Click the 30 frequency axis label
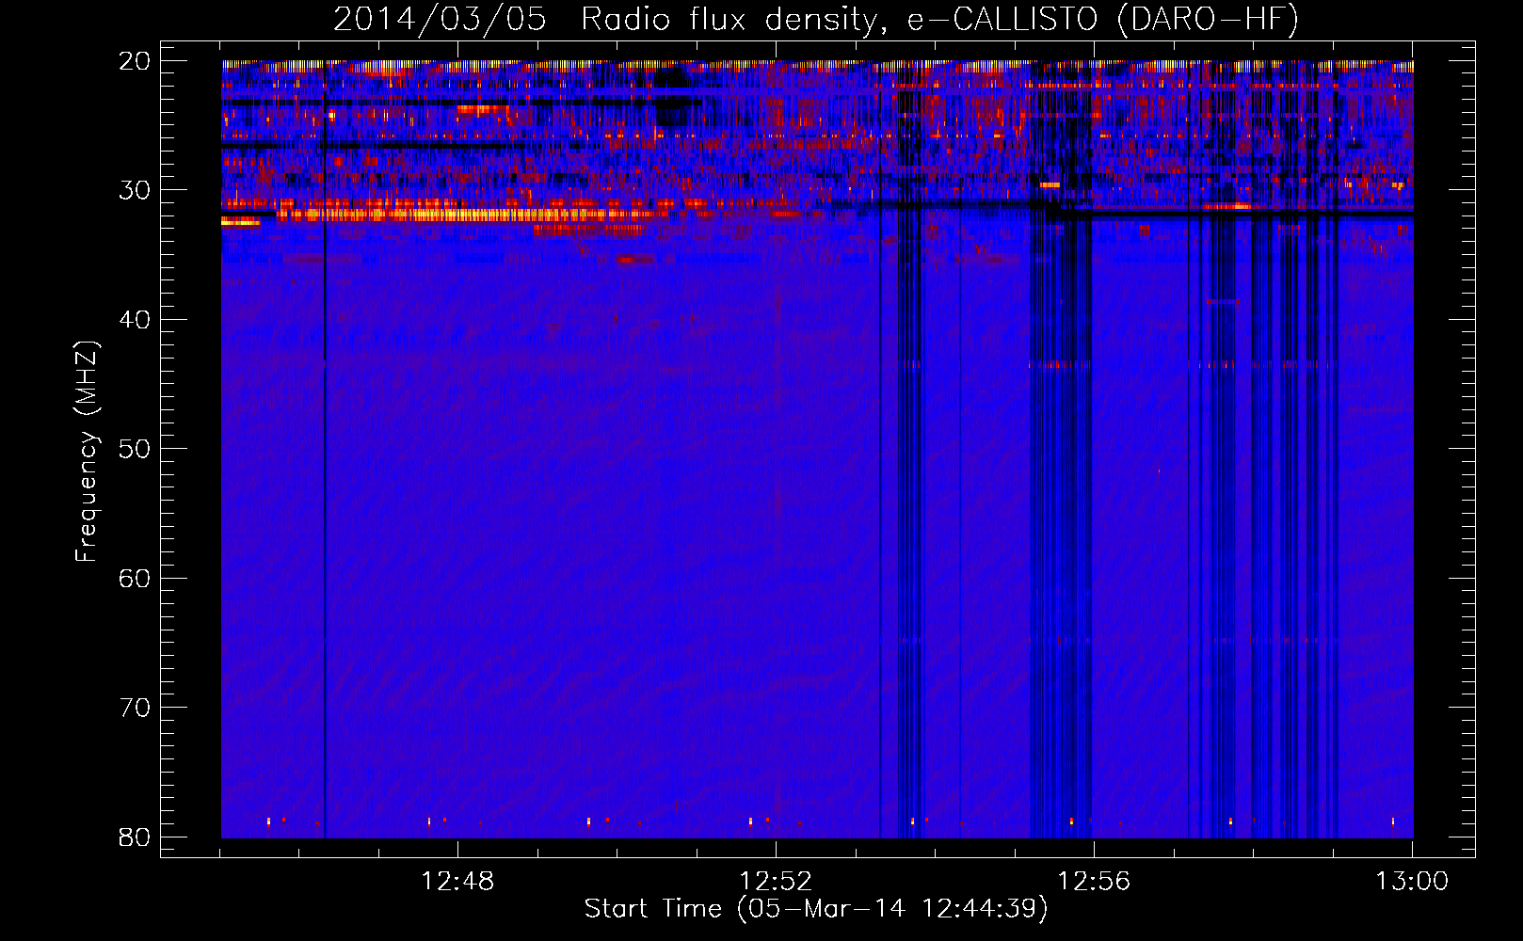 coord(135,190)
